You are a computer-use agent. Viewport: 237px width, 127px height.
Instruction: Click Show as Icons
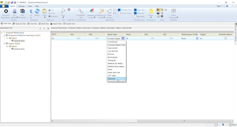pos(109,11)
